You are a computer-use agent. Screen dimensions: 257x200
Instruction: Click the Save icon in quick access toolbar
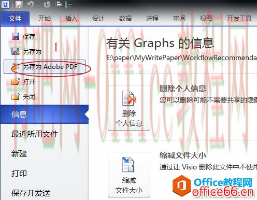pyautogui.click(x=19, y=4)
